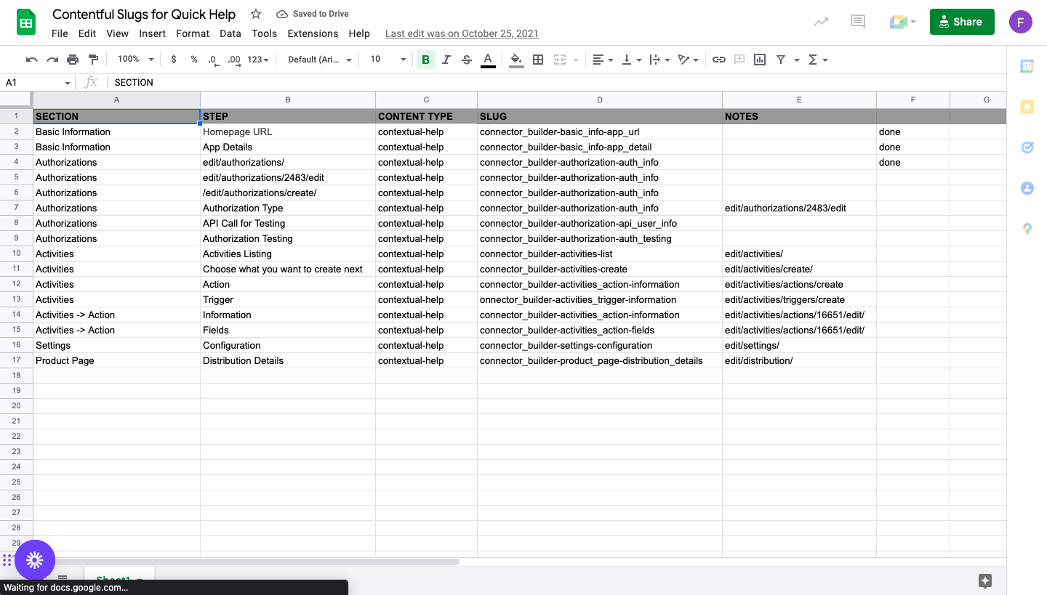The width and height of the screenshot is (1047, 595).
Task: Open last edit version history link
Action: point(462,33)
